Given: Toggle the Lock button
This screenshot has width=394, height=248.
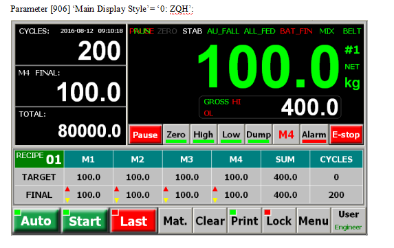Looking at the screenshot, I should pos(279,221).
